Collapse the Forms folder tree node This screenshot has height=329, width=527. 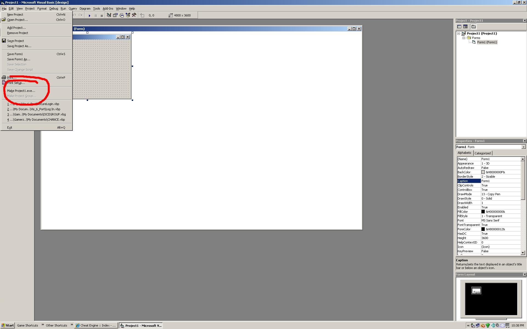pos(464,38)
